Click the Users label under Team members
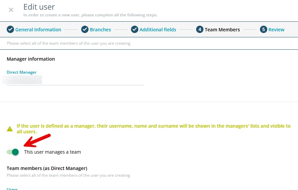Image resolution: width=298 pixels, height=190 pixels. pos(12,189)
